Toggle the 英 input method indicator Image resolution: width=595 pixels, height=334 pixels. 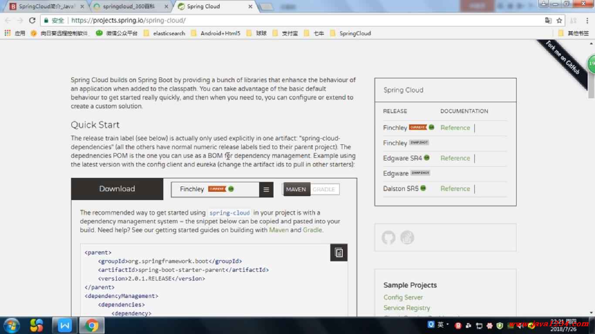(x=441, y=324)
